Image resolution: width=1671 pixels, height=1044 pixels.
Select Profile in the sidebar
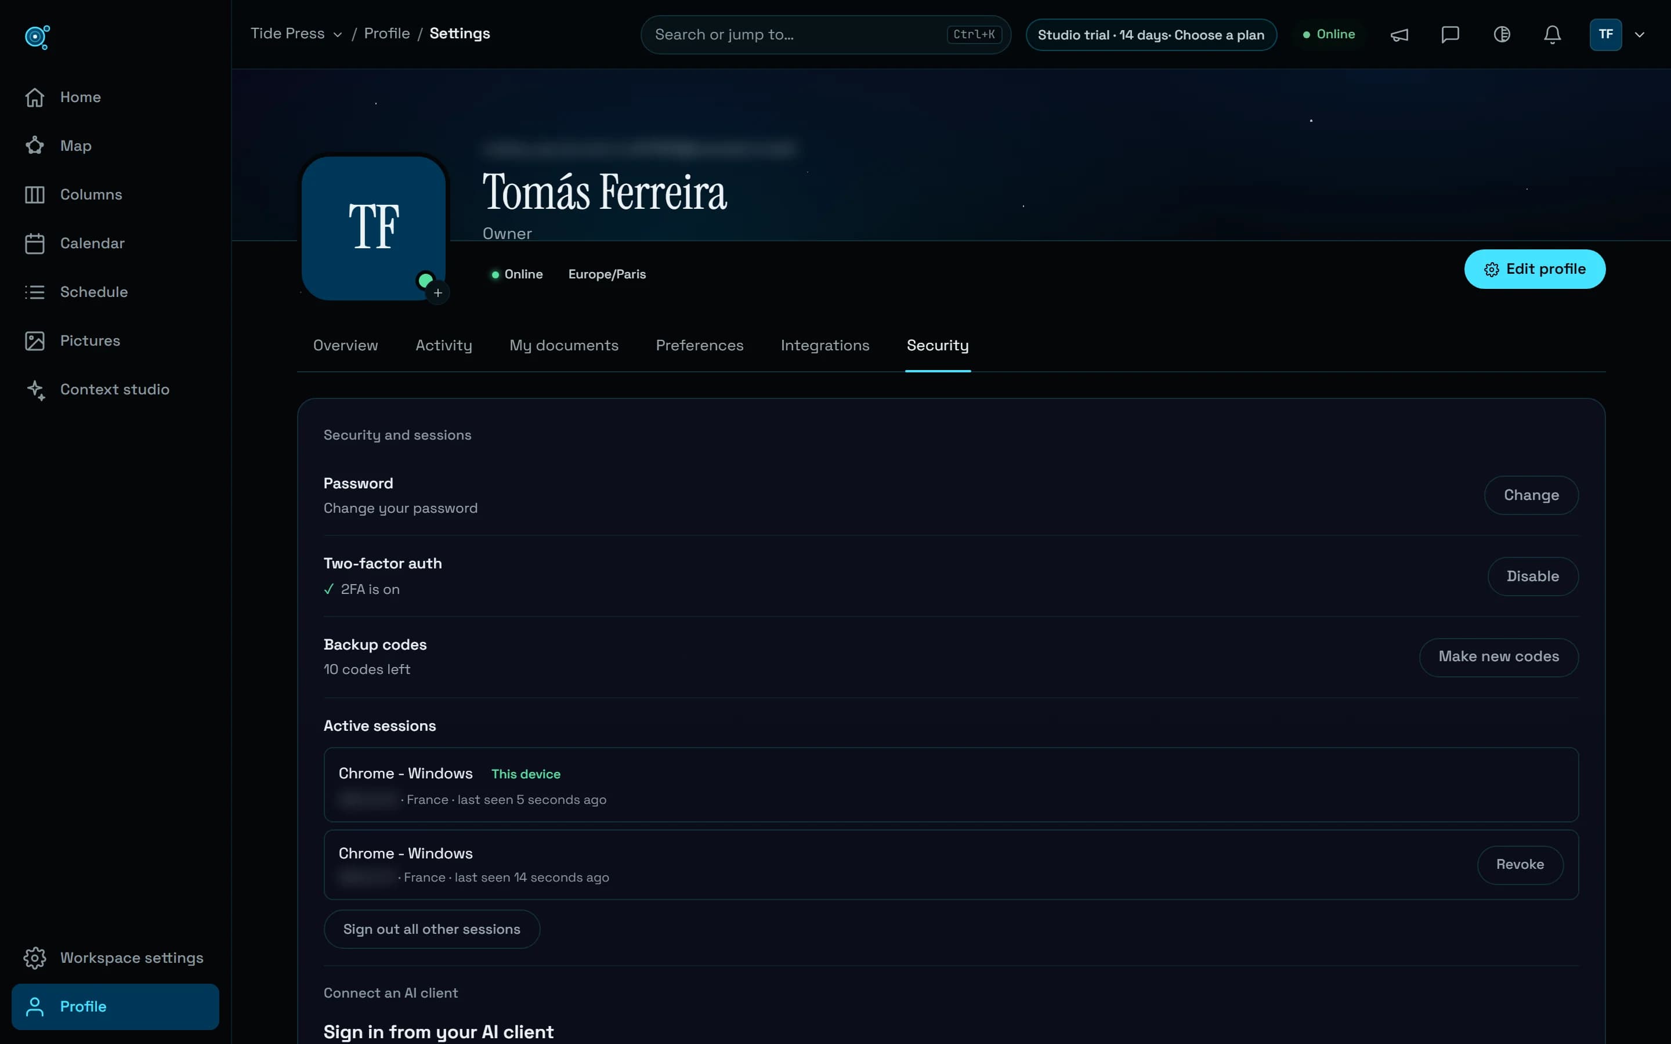(115, 1007)
